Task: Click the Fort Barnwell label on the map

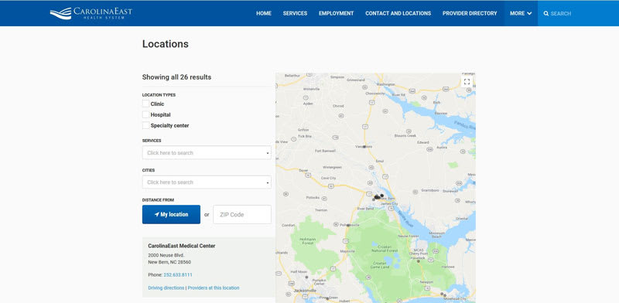Action: click(325, 150)
